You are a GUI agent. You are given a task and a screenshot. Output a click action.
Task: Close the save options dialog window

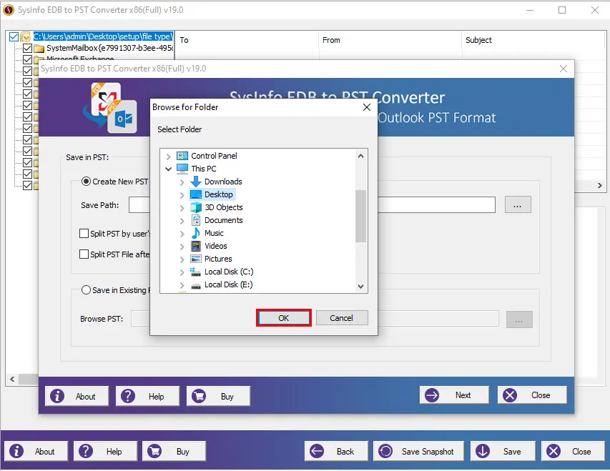(563, 69)
